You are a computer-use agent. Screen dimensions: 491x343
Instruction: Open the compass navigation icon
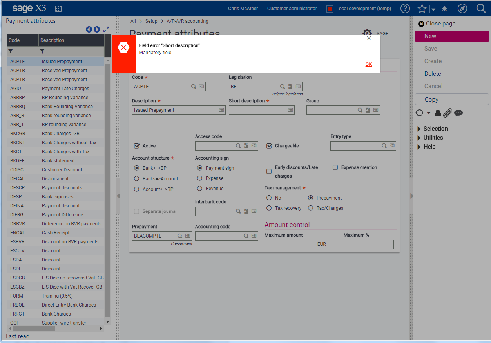click(x=462, y=9)
